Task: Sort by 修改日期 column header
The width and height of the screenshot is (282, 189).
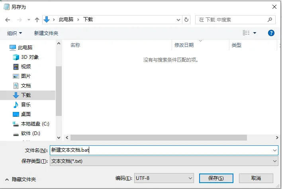Action: click(184, 45)
